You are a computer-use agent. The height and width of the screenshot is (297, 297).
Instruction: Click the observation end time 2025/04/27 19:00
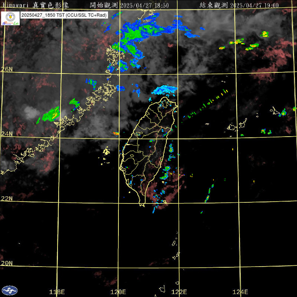[255, 5]
